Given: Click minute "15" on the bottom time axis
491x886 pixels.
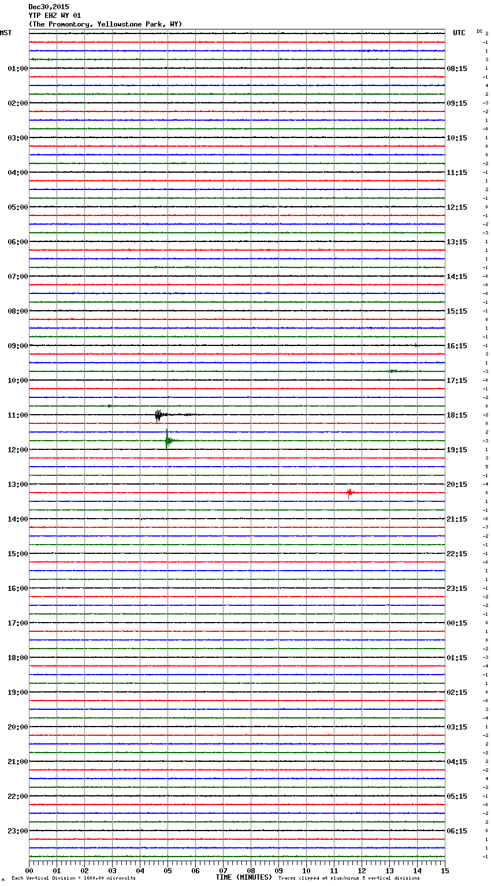Looking at the screenshot, I should click(x=445, y=870).
